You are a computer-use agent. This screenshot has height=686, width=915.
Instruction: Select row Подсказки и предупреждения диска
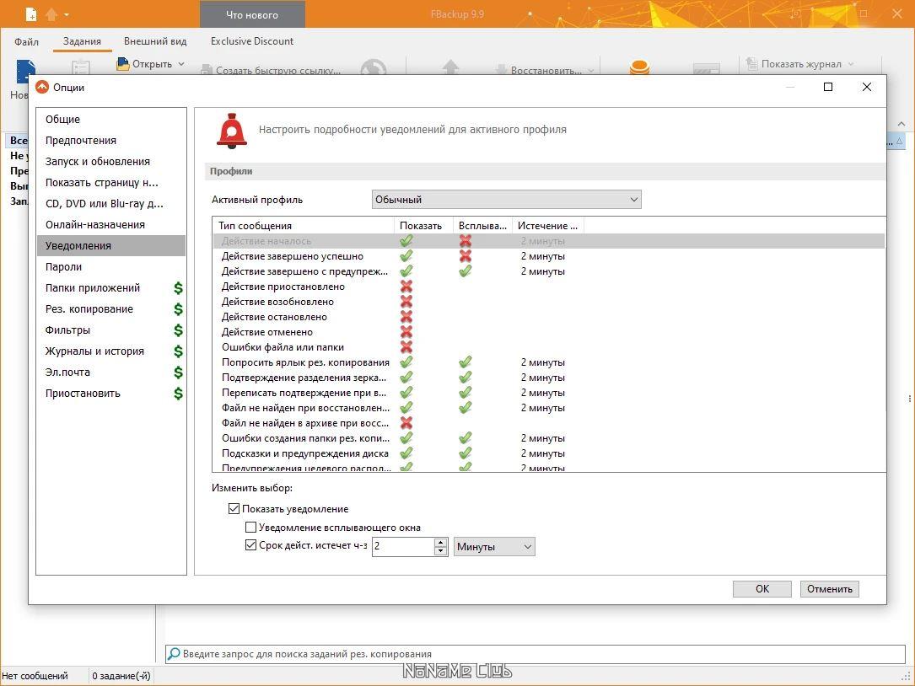[548, 453]
